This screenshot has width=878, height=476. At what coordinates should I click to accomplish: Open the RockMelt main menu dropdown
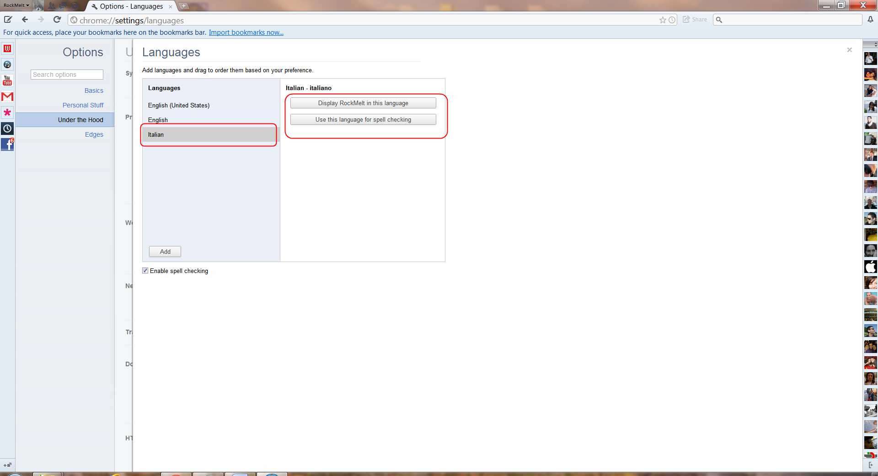tap(16, 5)
